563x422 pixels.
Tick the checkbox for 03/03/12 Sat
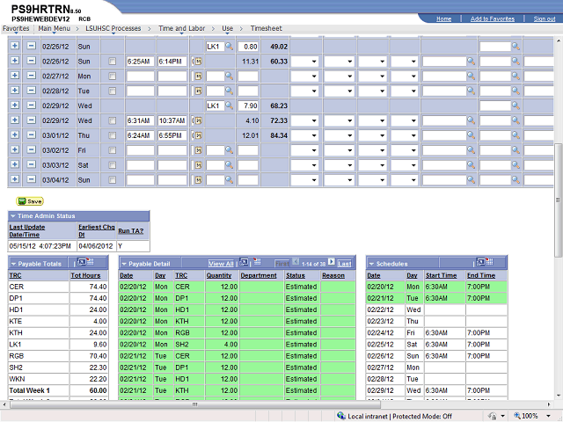point(113,165)
